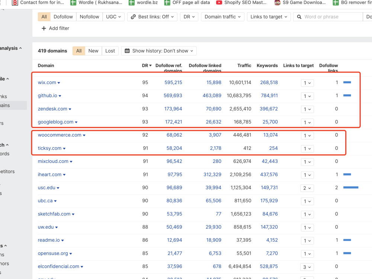
Task: Open the zendesk.com domain link
Action: [52, 109]
